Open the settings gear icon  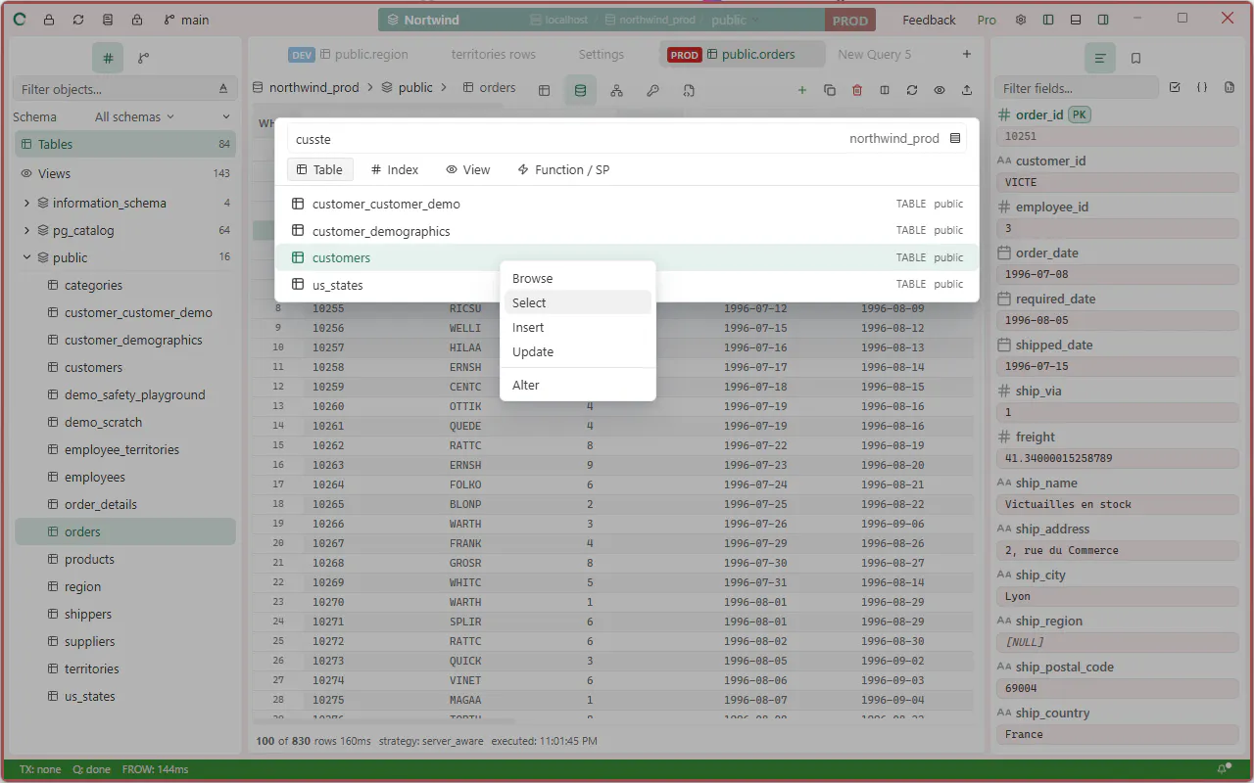tap(1021, 20)
